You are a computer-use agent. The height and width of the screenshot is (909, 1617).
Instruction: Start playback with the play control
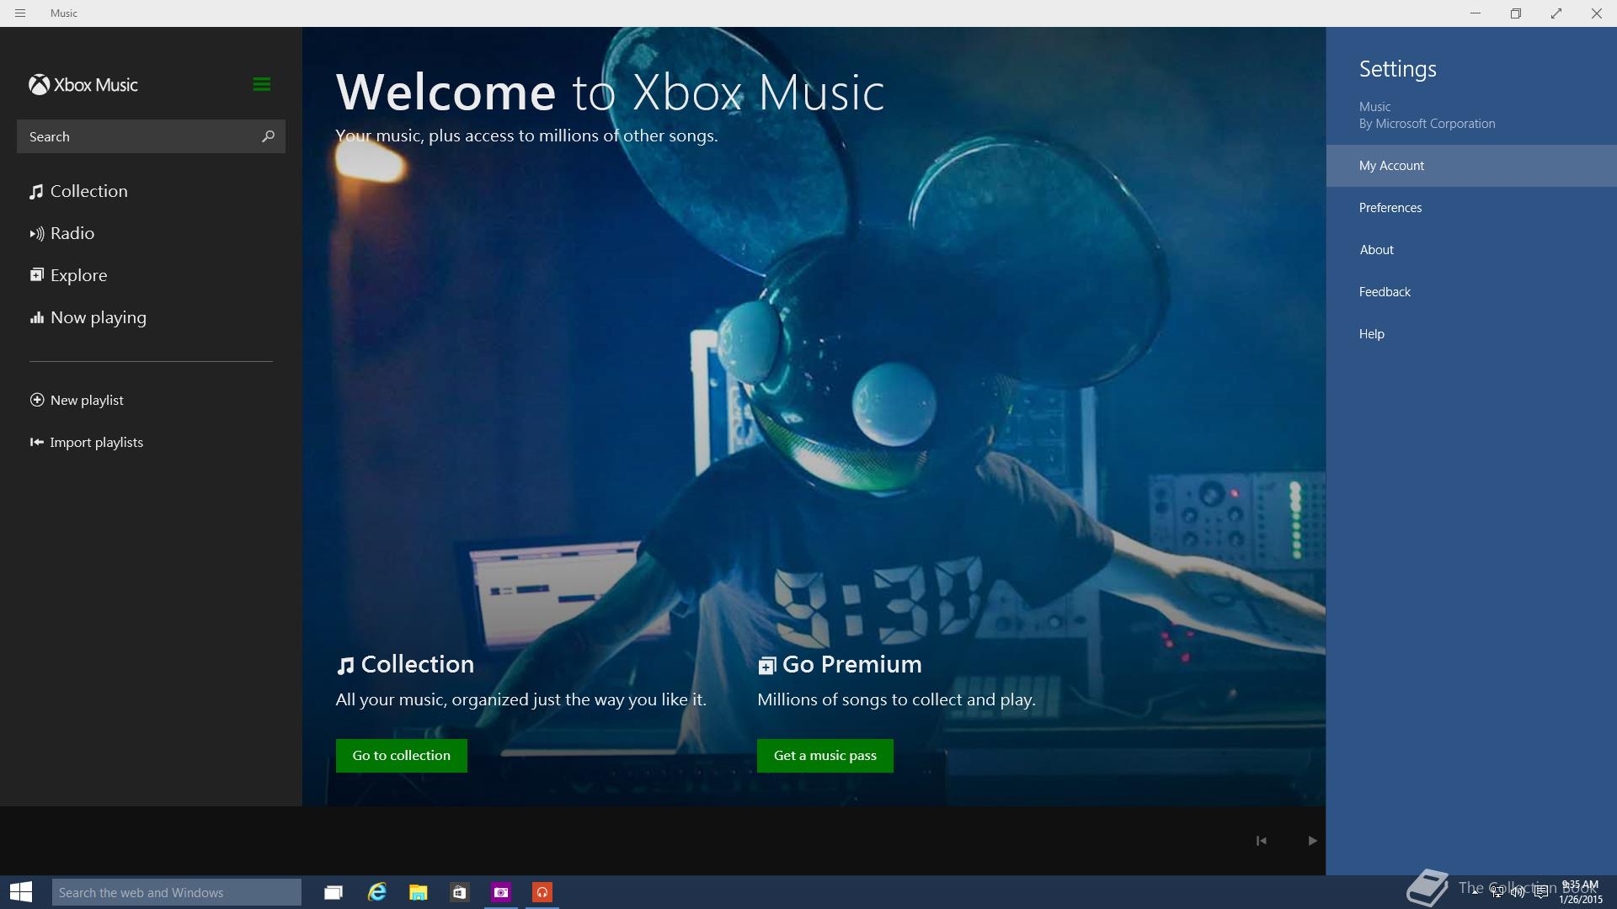pyautogui.click(x=1312, y=841)
